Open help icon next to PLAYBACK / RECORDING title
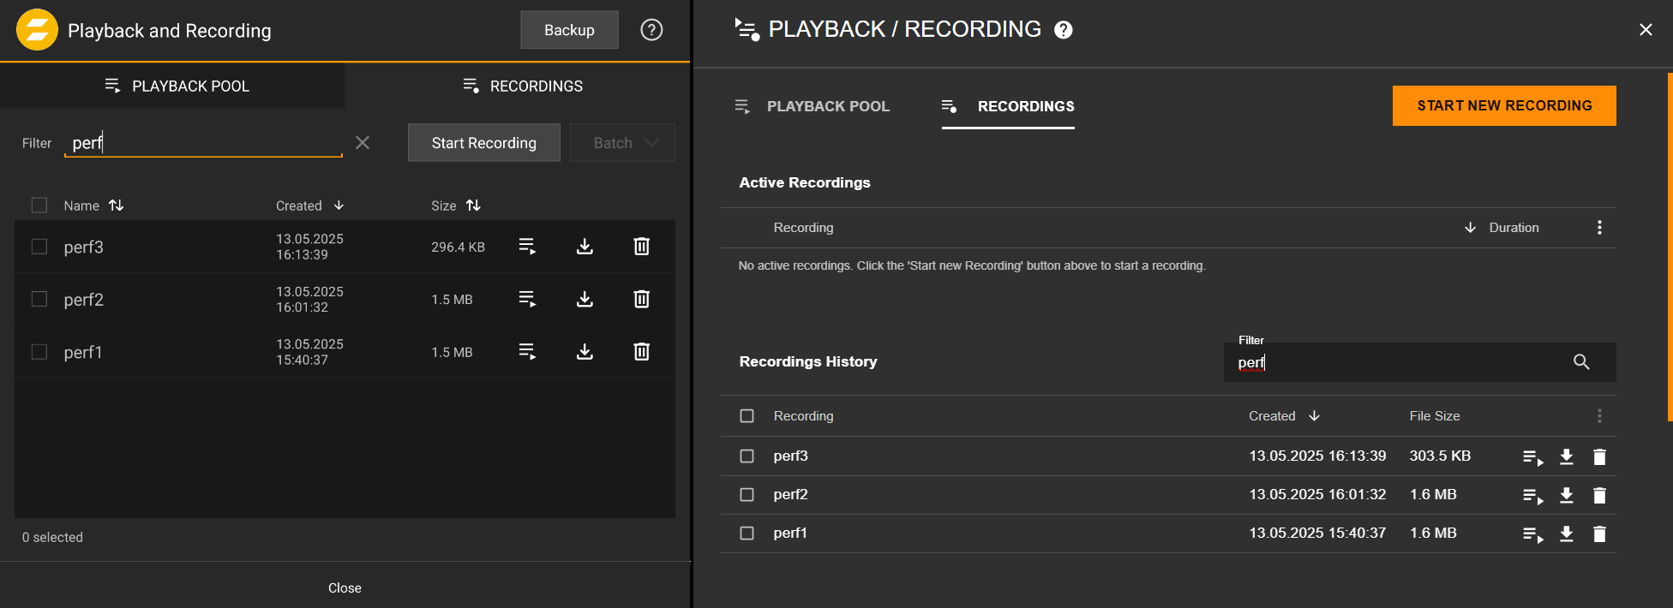The width and height of the screenshot is (1673, 608). click(x=1064, y=30)
